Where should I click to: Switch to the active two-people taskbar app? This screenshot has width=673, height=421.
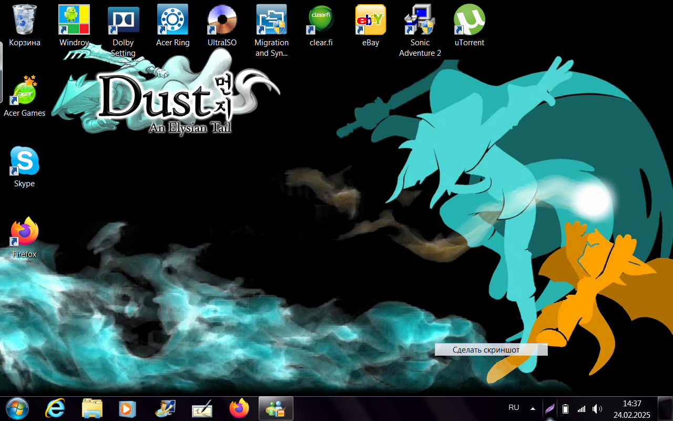pyautogui.click(x=276, y=408)
